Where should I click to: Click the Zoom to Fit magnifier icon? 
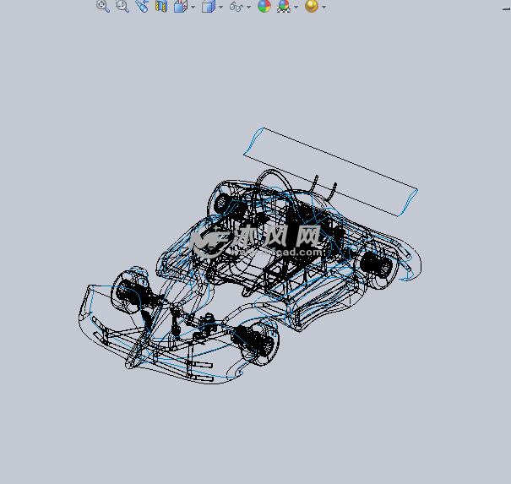[x=102, y=7]
